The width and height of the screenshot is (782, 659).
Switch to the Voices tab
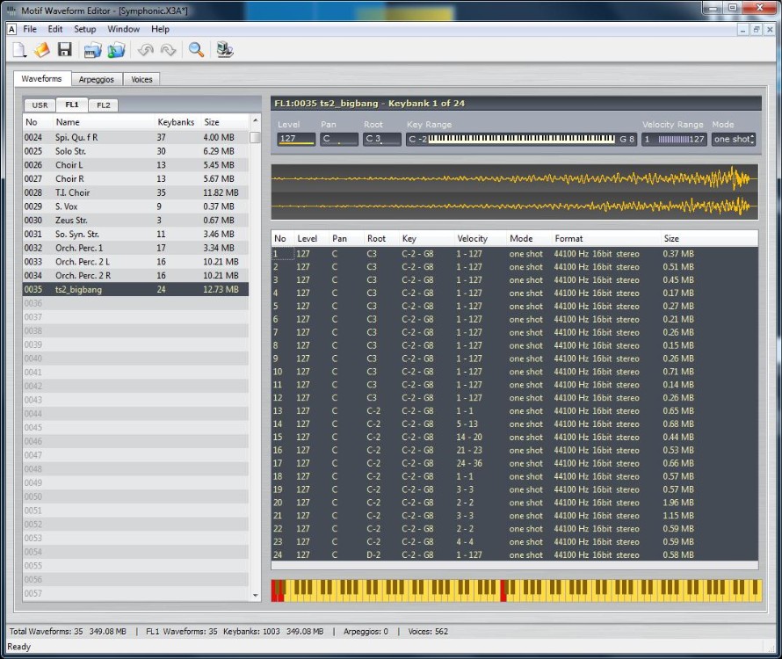(x=141, y=79)
